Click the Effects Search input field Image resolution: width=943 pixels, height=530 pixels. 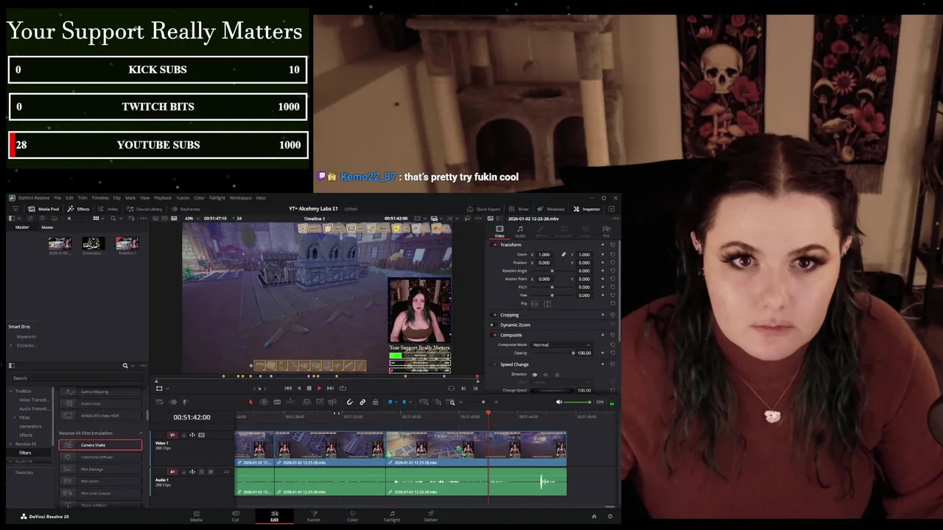(x=77, y=378)
